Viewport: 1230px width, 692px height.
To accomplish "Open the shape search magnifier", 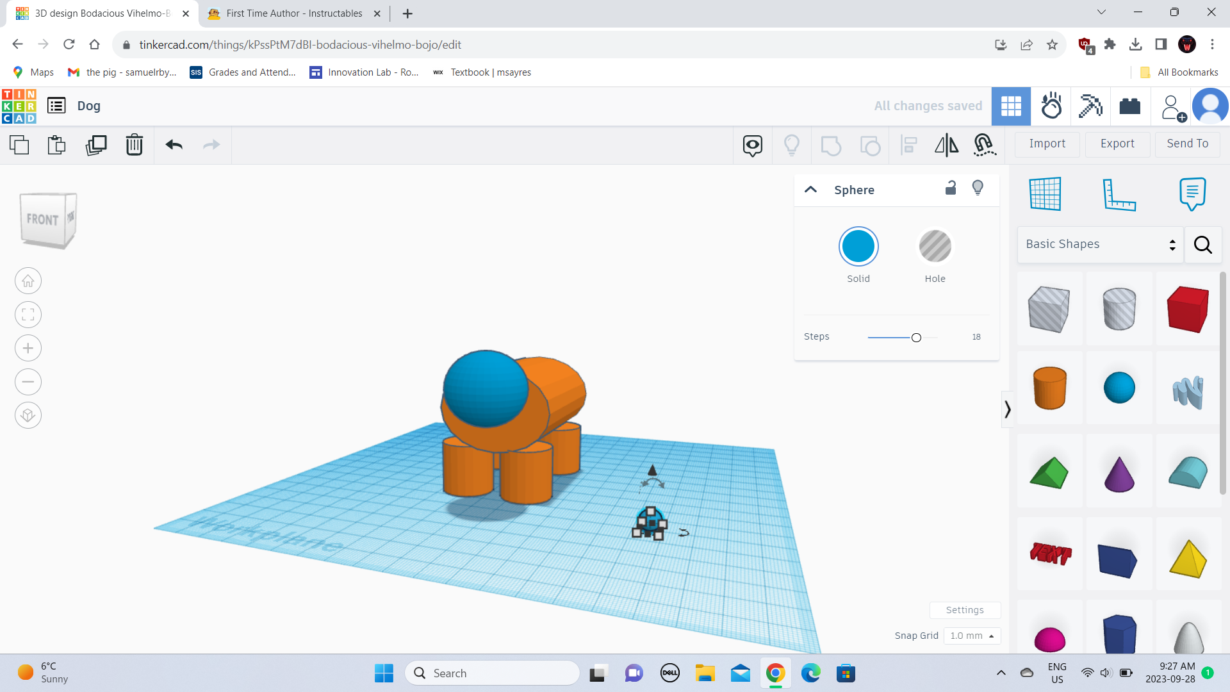I will click(x=1202, y=245).
